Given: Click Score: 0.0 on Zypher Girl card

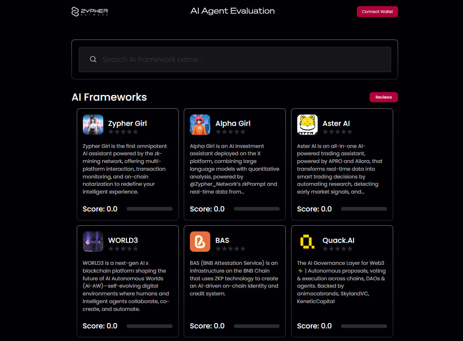Looking at the screenshot, I should [100, 209].
